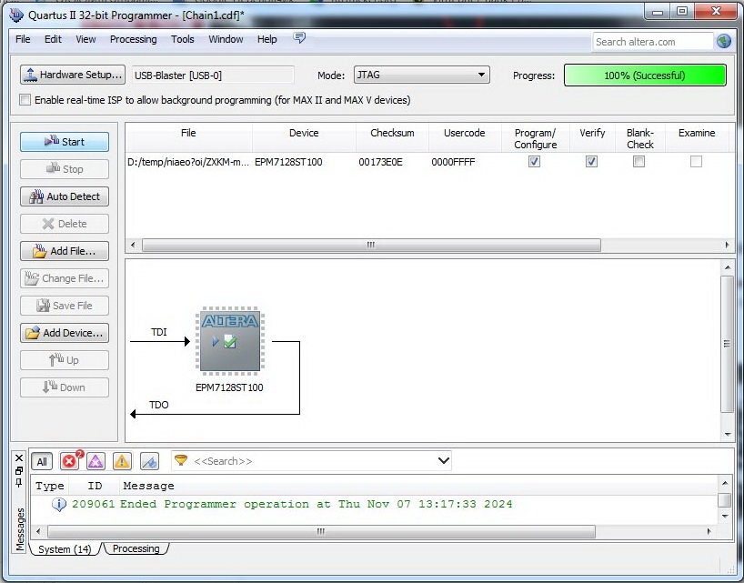Toggle the flagged messages filter icon
The width and height of the screenshot is (744, 583).
(149, 461)
